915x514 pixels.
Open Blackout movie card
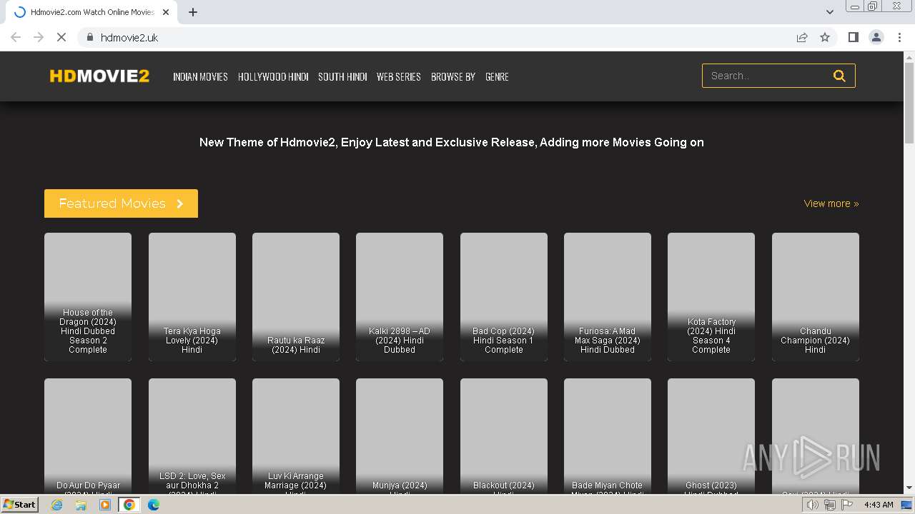pos(504,435)
